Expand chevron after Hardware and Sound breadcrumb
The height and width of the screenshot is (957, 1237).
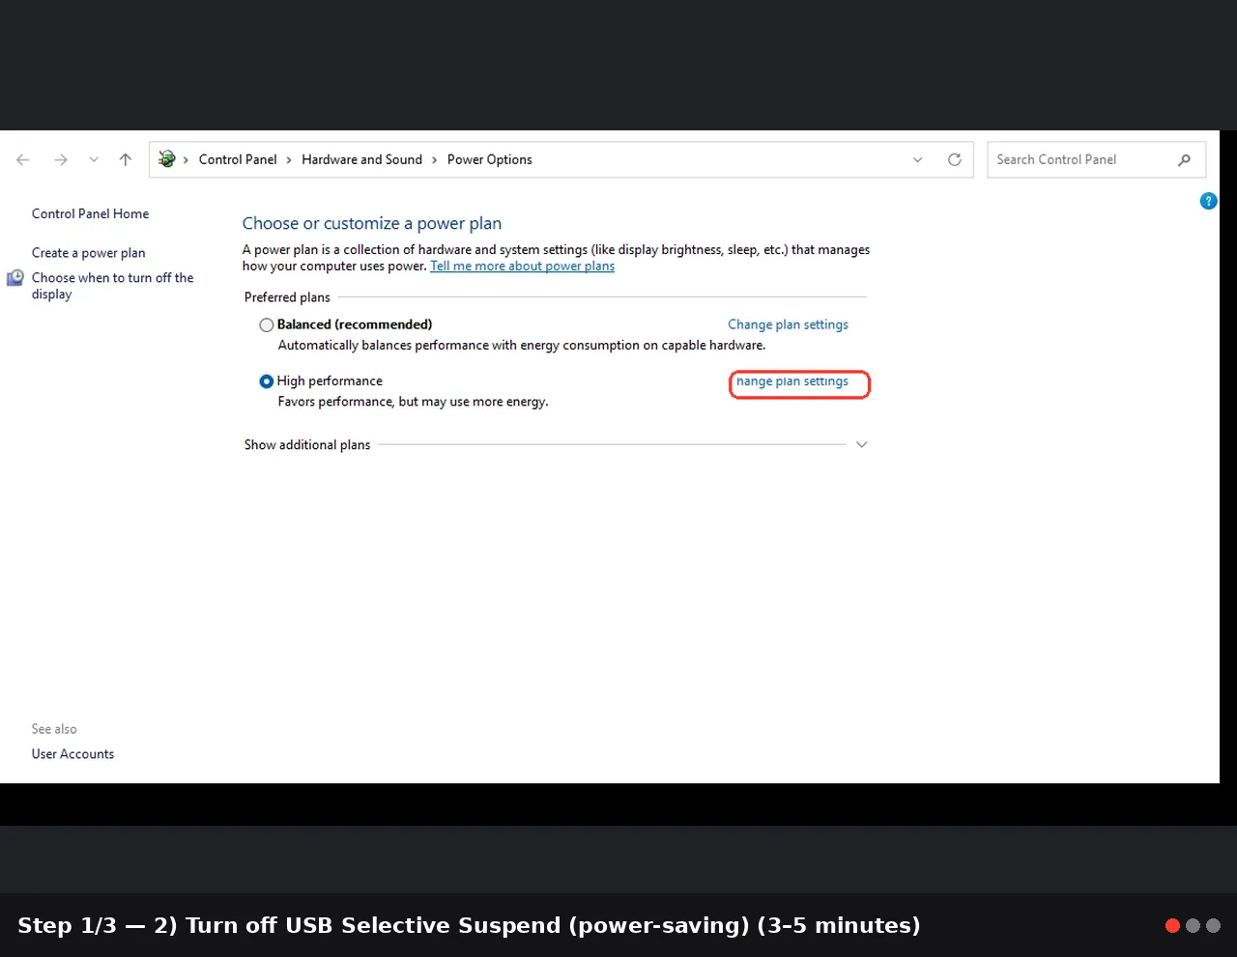pos(435,160)
